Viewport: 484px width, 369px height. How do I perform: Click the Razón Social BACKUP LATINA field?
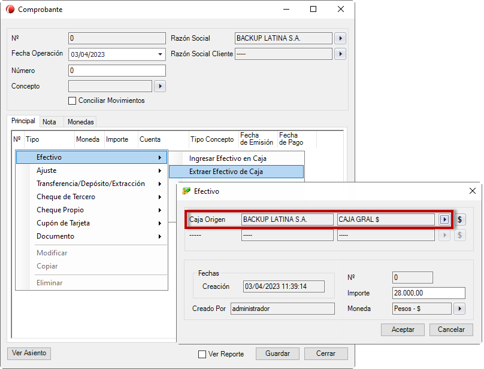(283, 38)
